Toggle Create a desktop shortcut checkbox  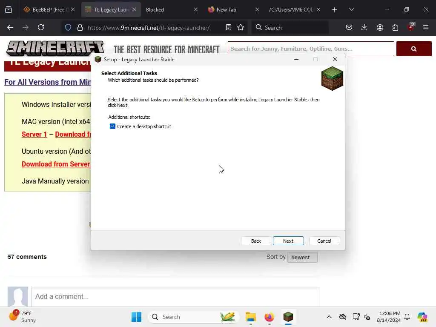[x=112, y=126]
